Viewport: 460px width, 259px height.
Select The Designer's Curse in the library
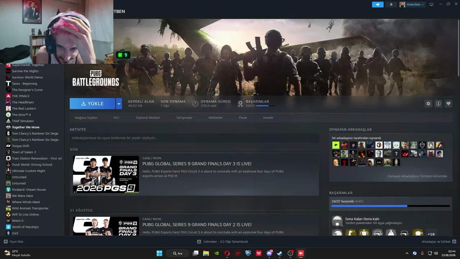(27, 90)
